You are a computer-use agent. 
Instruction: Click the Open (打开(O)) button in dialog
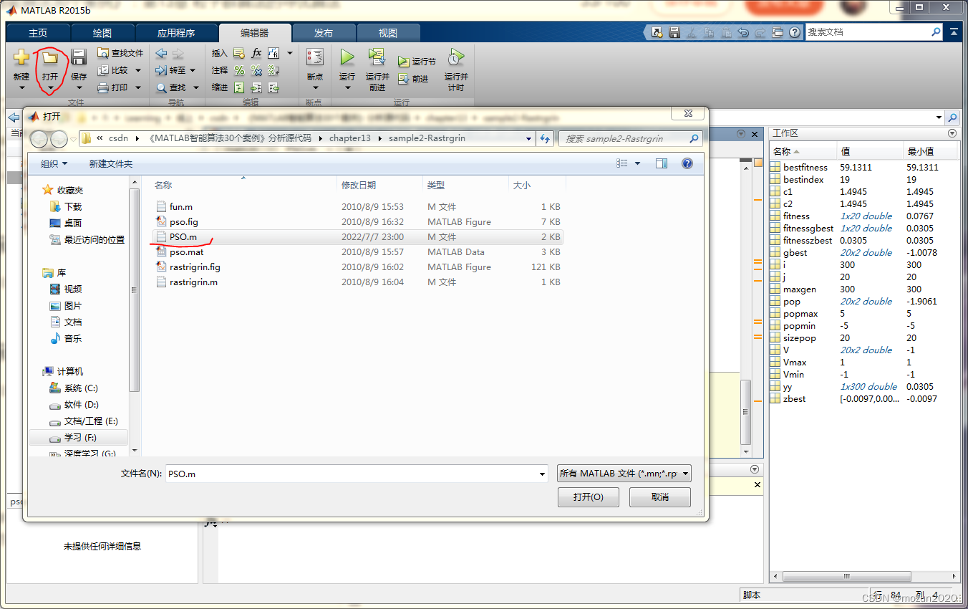[588, 497]
